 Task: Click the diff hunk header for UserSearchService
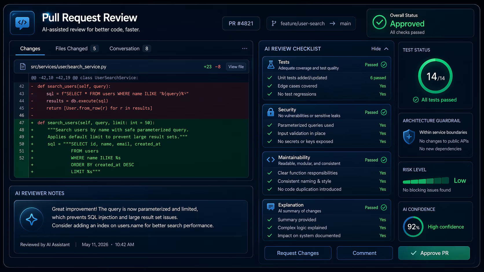click(85, 78)
